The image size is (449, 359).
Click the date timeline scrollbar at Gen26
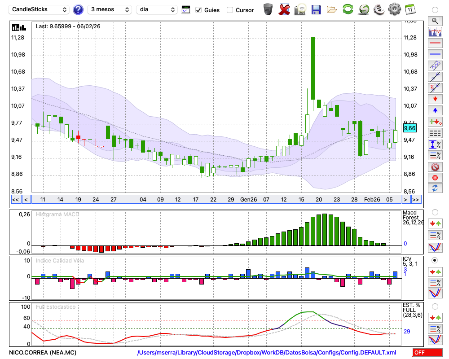point(248,199)
